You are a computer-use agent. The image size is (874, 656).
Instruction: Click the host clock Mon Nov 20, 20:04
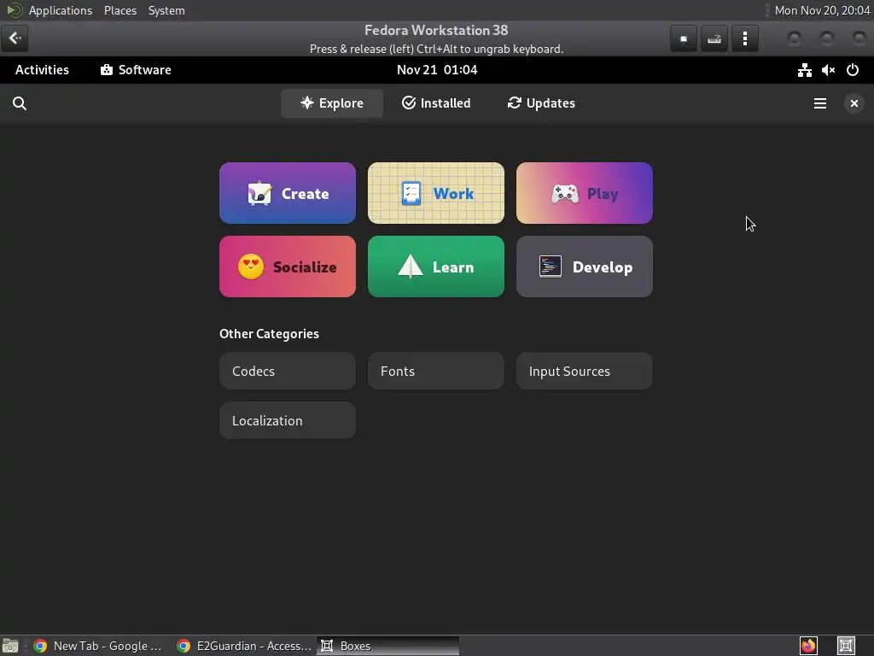[x=822, y=10]
